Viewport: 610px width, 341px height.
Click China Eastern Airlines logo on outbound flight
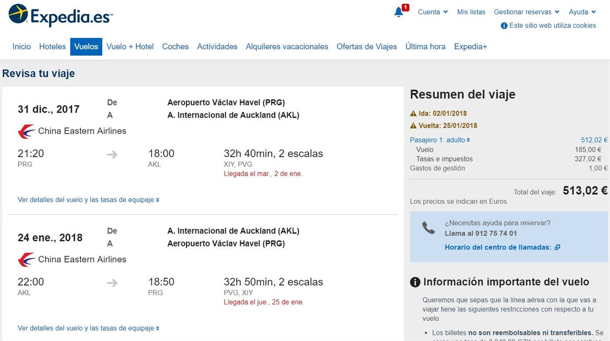click(27, 131)
